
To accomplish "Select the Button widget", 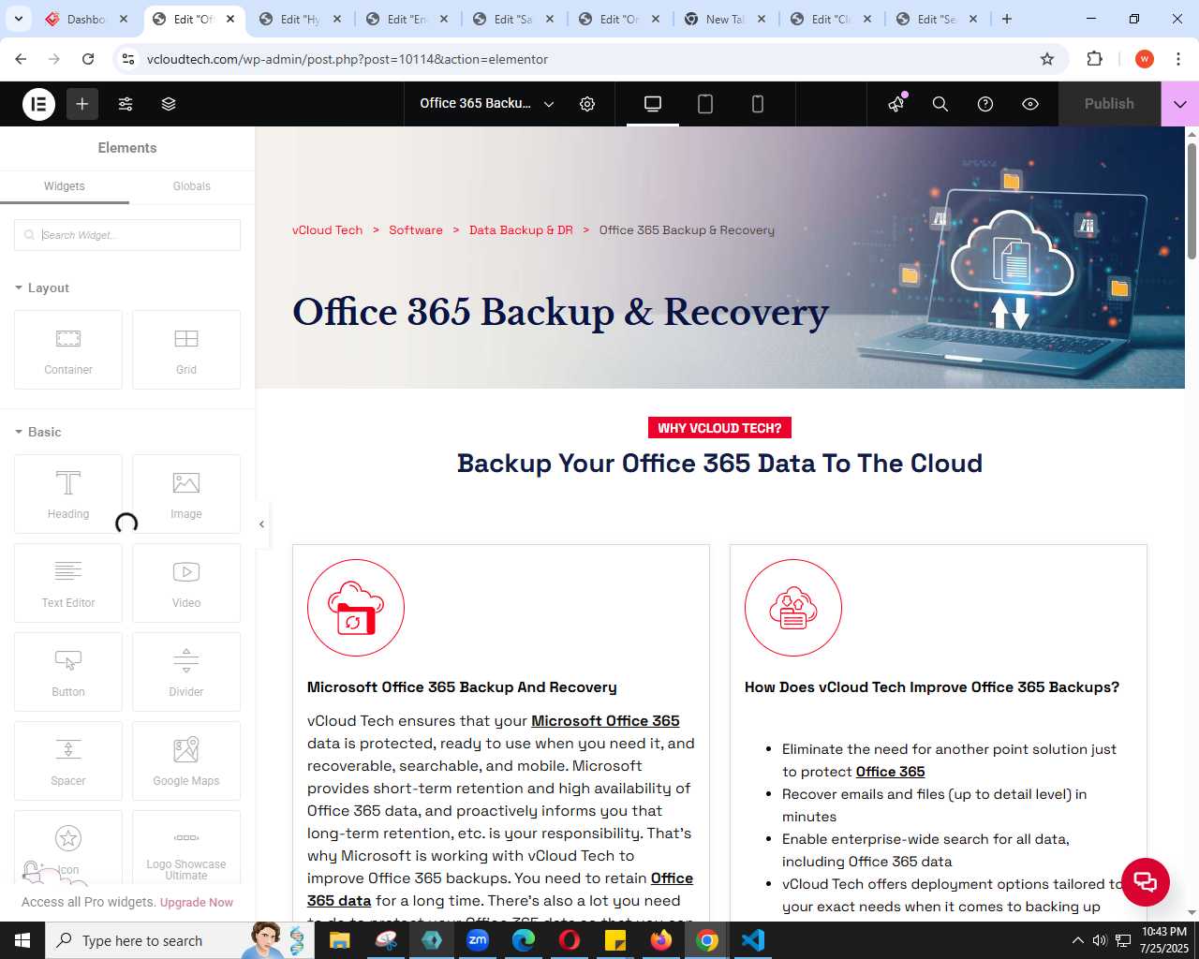I will click(68, 671).
